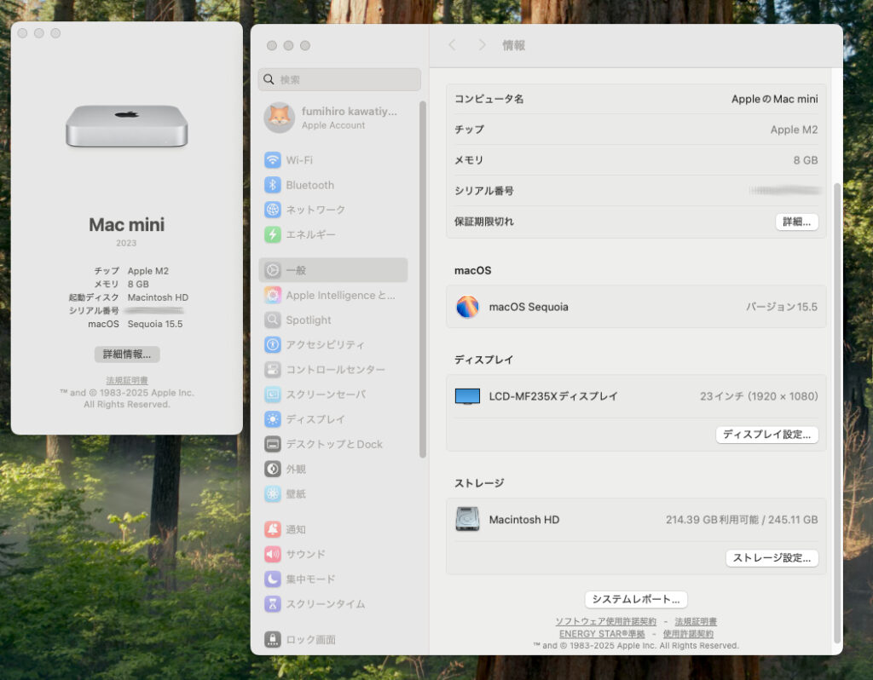873x680 pixels.
Task: Click the '23インチ (1920 × 1080)' text
Action: pyautogui.click(x=759, y=396)
